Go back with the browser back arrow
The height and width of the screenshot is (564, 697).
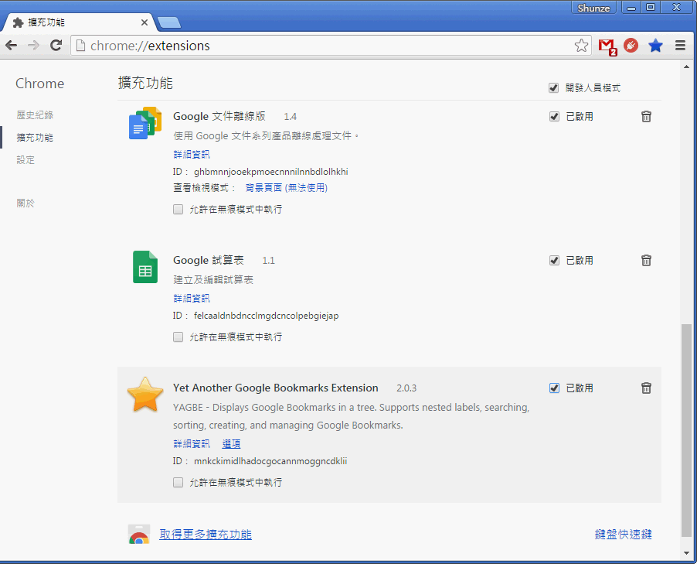coord(11,46)
